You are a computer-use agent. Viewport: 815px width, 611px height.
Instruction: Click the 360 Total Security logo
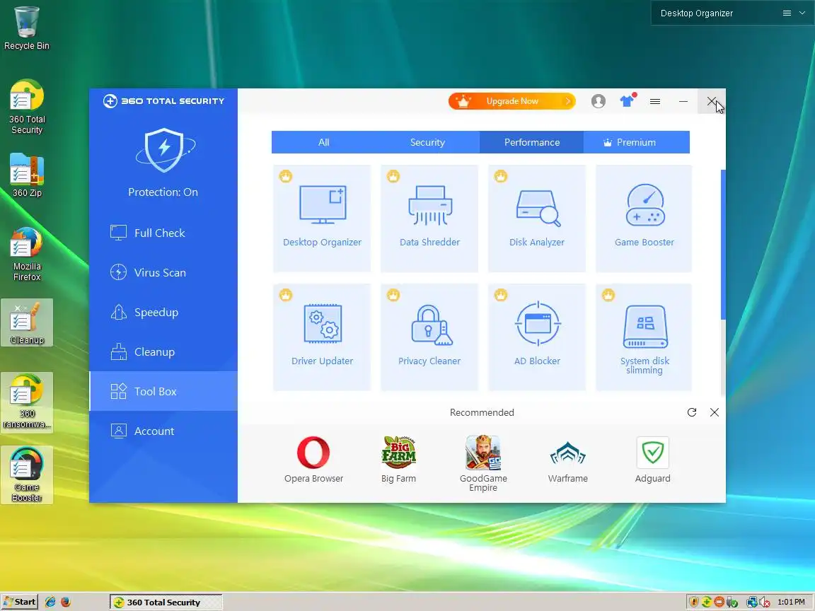tap(163, 101)
